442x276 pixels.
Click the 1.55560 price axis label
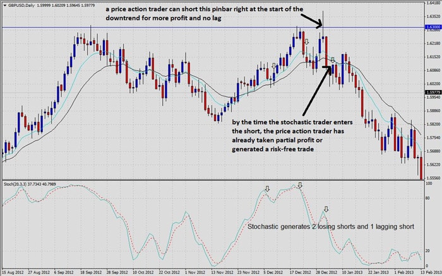pyautogui.click(x=434, y=178)
